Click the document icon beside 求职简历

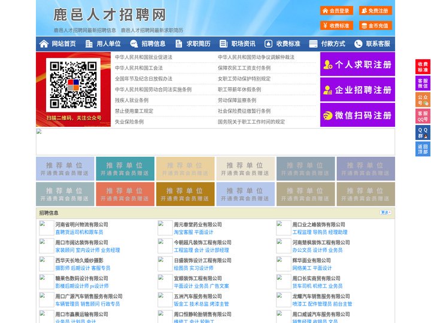point(178,44)
